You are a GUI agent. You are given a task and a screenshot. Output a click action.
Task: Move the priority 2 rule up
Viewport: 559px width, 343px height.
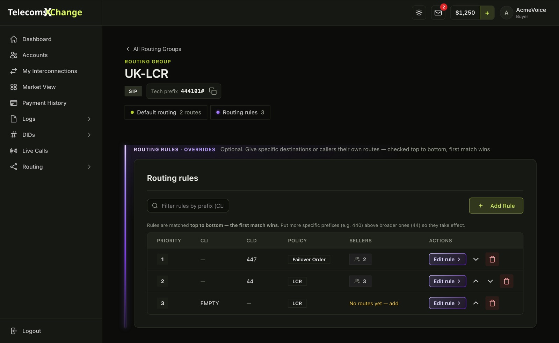[476, 281]
